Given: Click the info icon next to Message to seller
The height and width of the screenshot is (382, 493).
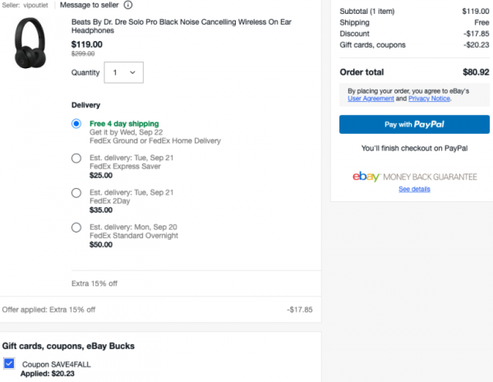Looking at the screenshot, I should 127,5.
